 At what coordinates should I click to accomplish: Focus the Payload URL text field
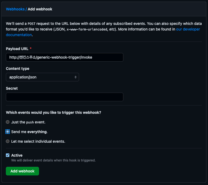pyautogui.click(x=65, y=57)
